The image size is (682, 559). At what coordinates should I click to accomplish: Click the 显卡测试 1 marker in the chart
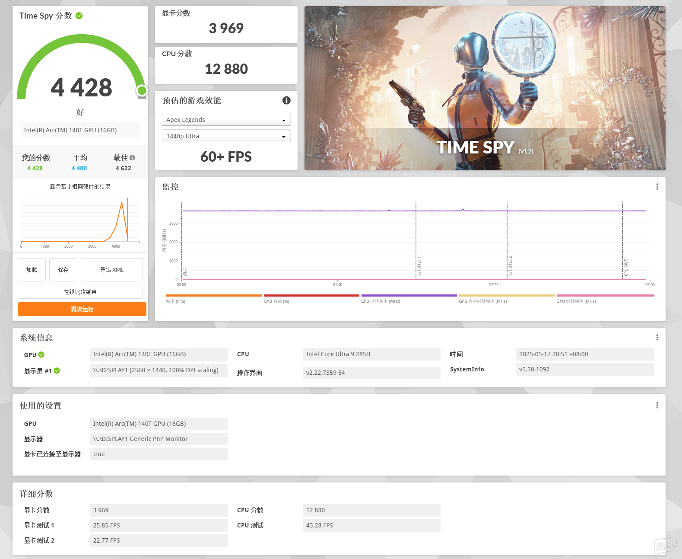(419, 266)
